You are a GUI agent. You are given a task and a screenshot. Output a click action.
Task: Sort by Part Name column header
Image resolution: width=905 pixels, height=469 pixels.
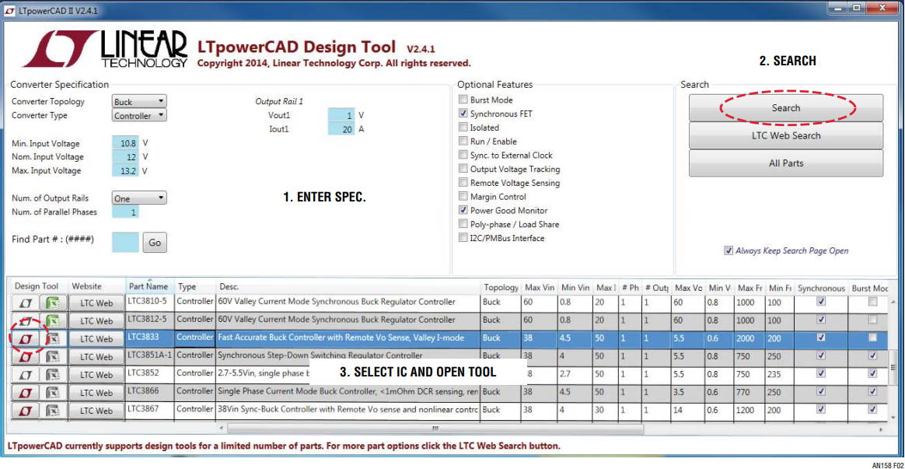149,286
